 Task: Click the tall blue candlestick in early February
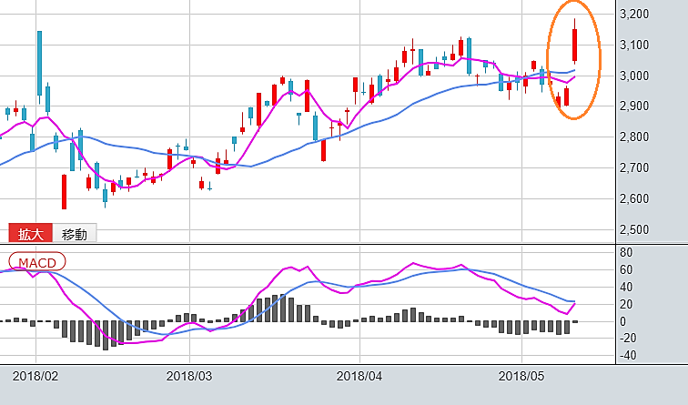[x=39, y=64]
